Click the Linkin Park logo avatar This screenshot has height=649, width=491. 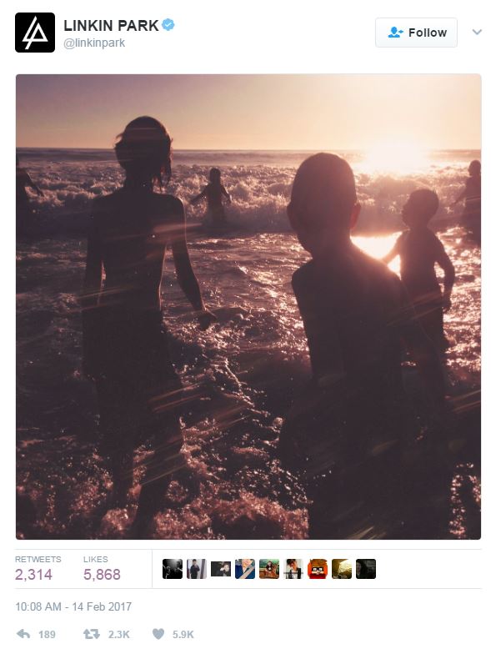pyautogui.click(x=35, y=33)
